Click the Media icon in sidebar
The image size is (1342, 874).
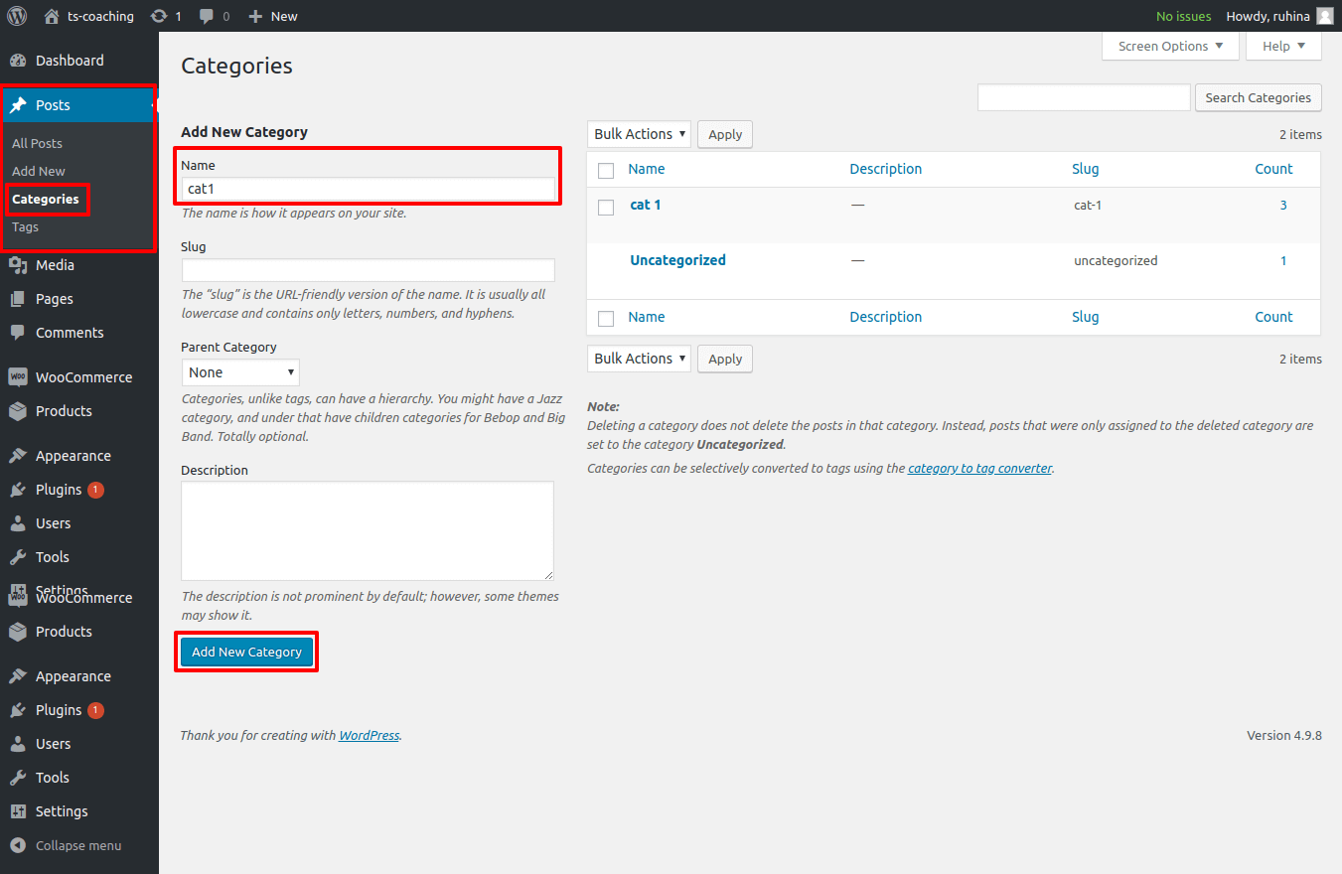click(18, 265)
